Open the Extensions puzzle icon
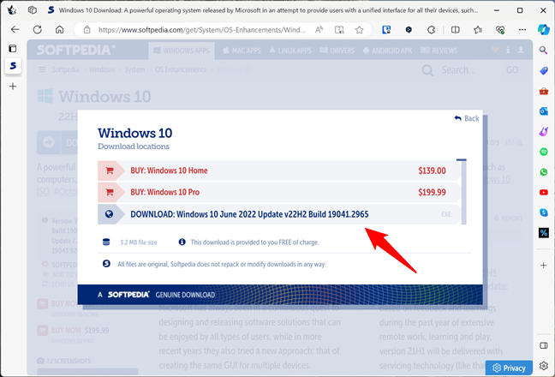This screenshot has width=555, height=377. click(x=431, y=30)
